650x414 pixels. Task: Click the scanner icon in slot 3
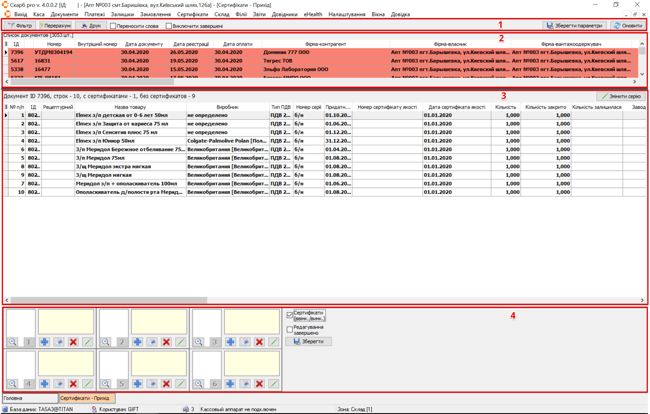click(245, 342)
